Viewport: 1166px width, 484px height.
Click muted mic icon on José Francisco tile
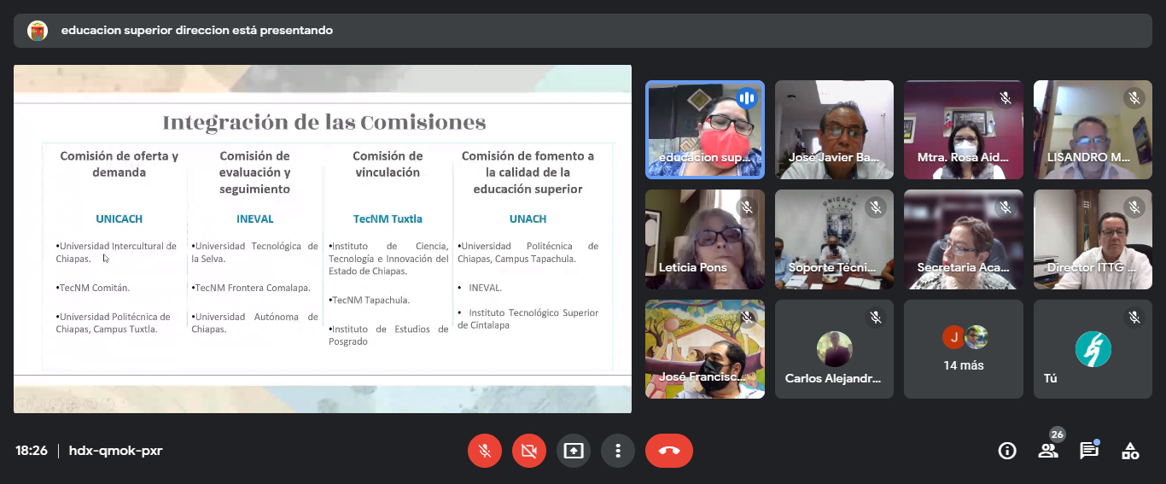(x=747, y=318)
